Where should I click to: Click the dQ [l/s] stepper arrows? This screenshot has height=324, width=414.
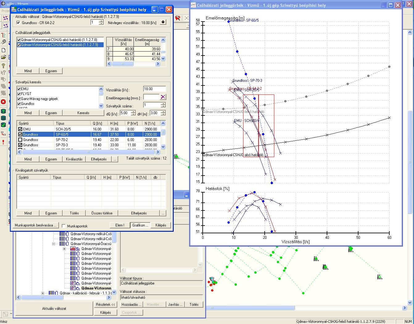[133, 113]
